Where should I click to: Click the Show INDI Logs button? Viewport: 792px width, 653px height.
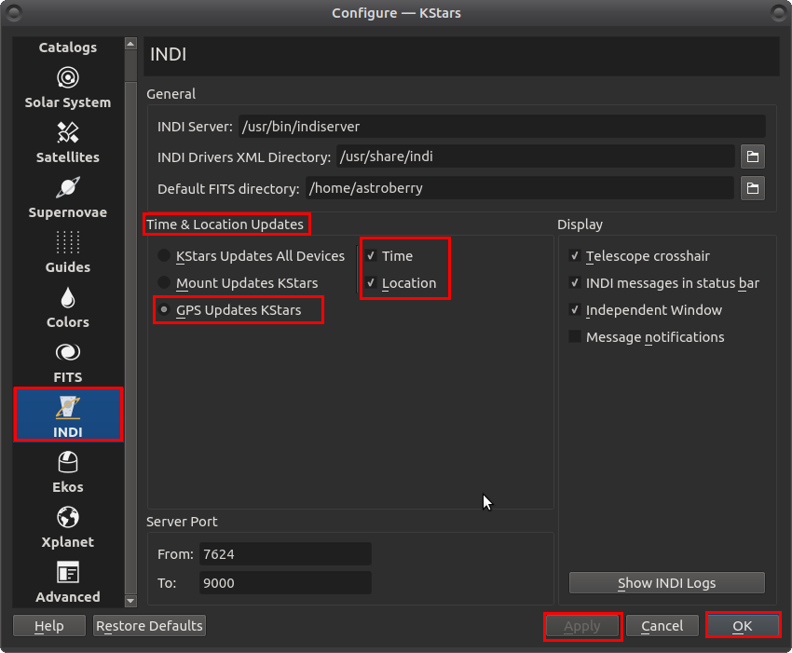pos(666,582)
